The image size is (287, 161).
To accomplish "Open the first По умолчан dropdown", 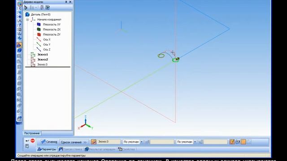I will tap(142, 142).
